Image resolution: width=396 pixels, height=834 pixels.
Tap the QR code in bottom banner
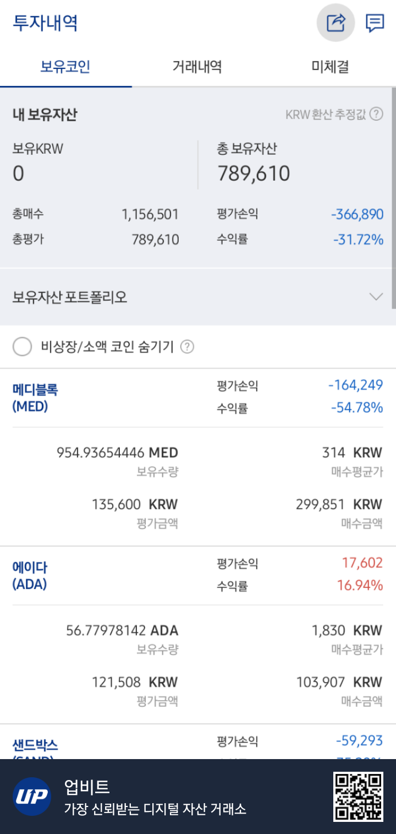tap(358, 797)
